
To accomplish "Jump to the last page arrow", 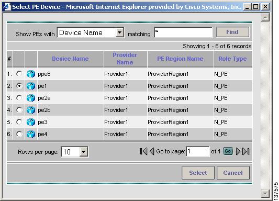I will click(x=246, y=151).
